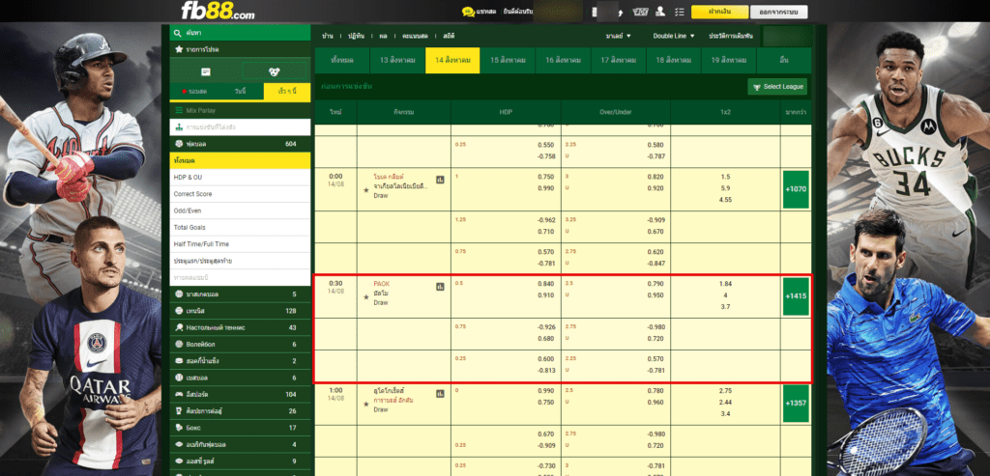Pick PAOK home win odds 1.84
The height and width of the screenshot is (476, 990).
click(x=725, y=284)
